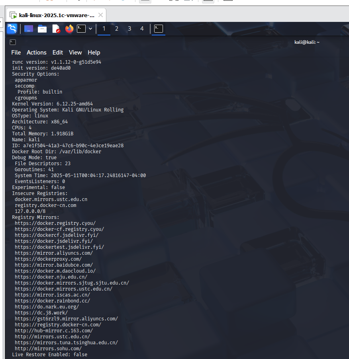
Task: Click the Live Restore Enabled: false line
Action: 50,355
